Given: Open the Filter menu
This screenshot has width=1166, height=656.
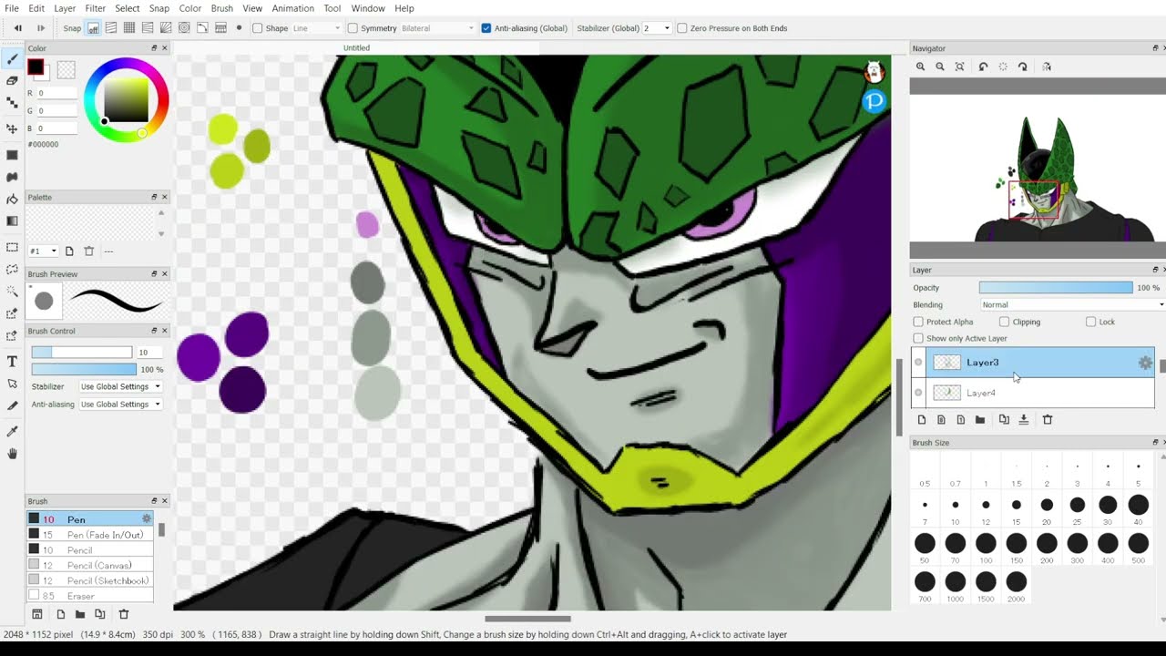Looking at the screenshot, I should click(x=95, y=8).
